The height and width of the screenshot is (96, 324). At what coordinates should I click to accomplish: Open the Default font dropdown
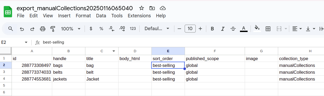coord(157,29)
